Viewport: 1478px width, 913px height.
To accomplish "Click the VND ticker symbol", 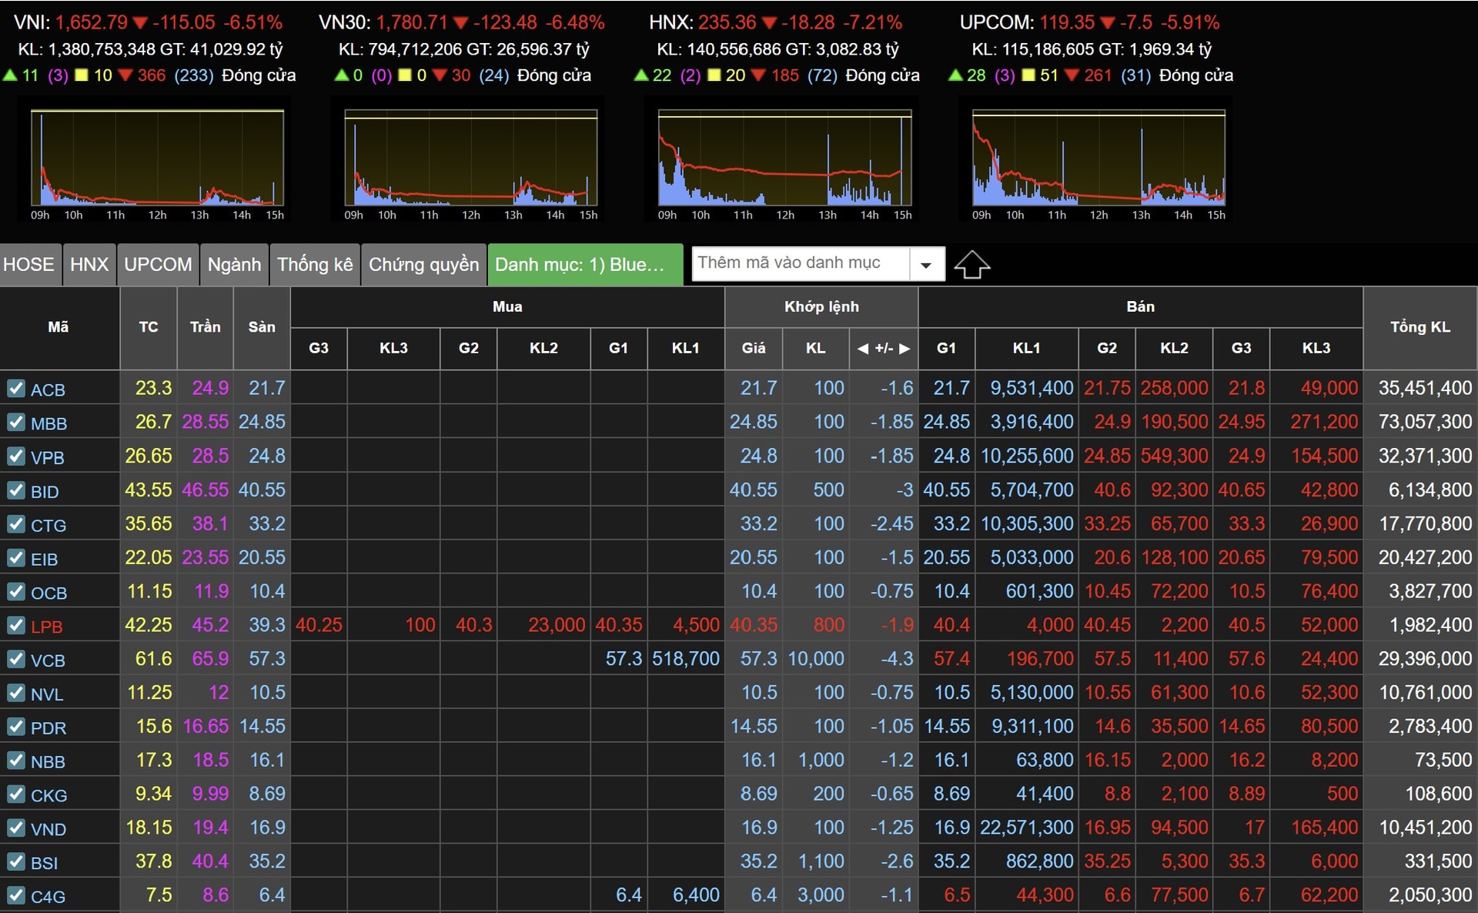I will (48, 829).
